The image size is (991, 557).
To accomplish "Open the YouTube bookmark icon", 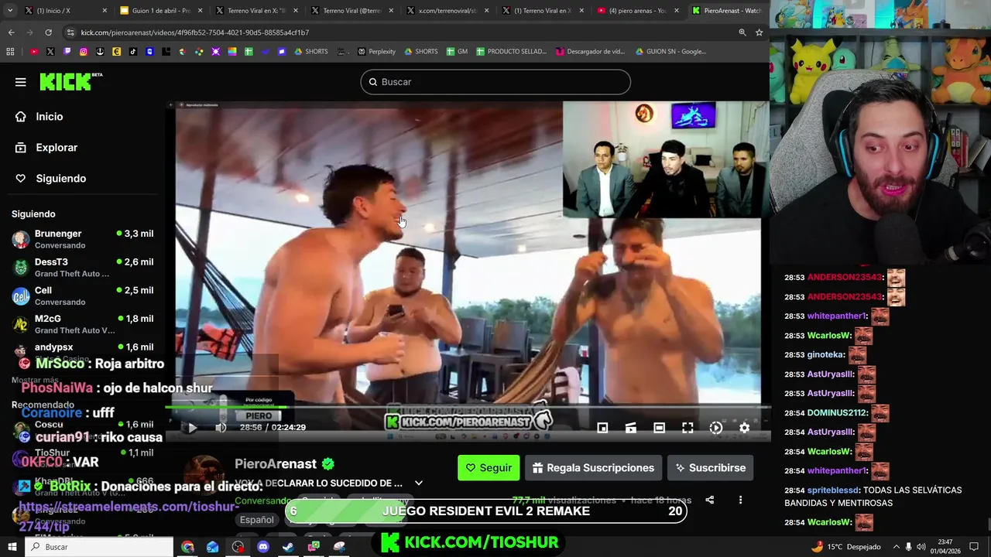I will pos(34,52).
